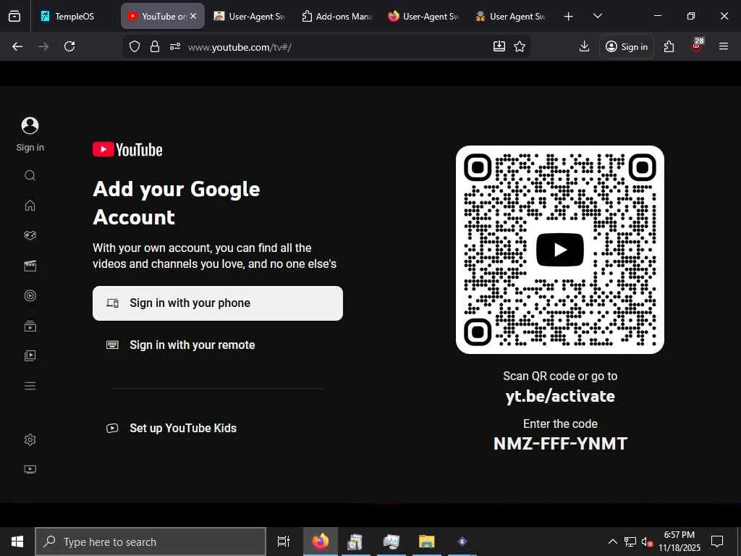
Task: Open the Firefox View icon at tab bar start
Action: pyautogui.click(x=14, y=16)
